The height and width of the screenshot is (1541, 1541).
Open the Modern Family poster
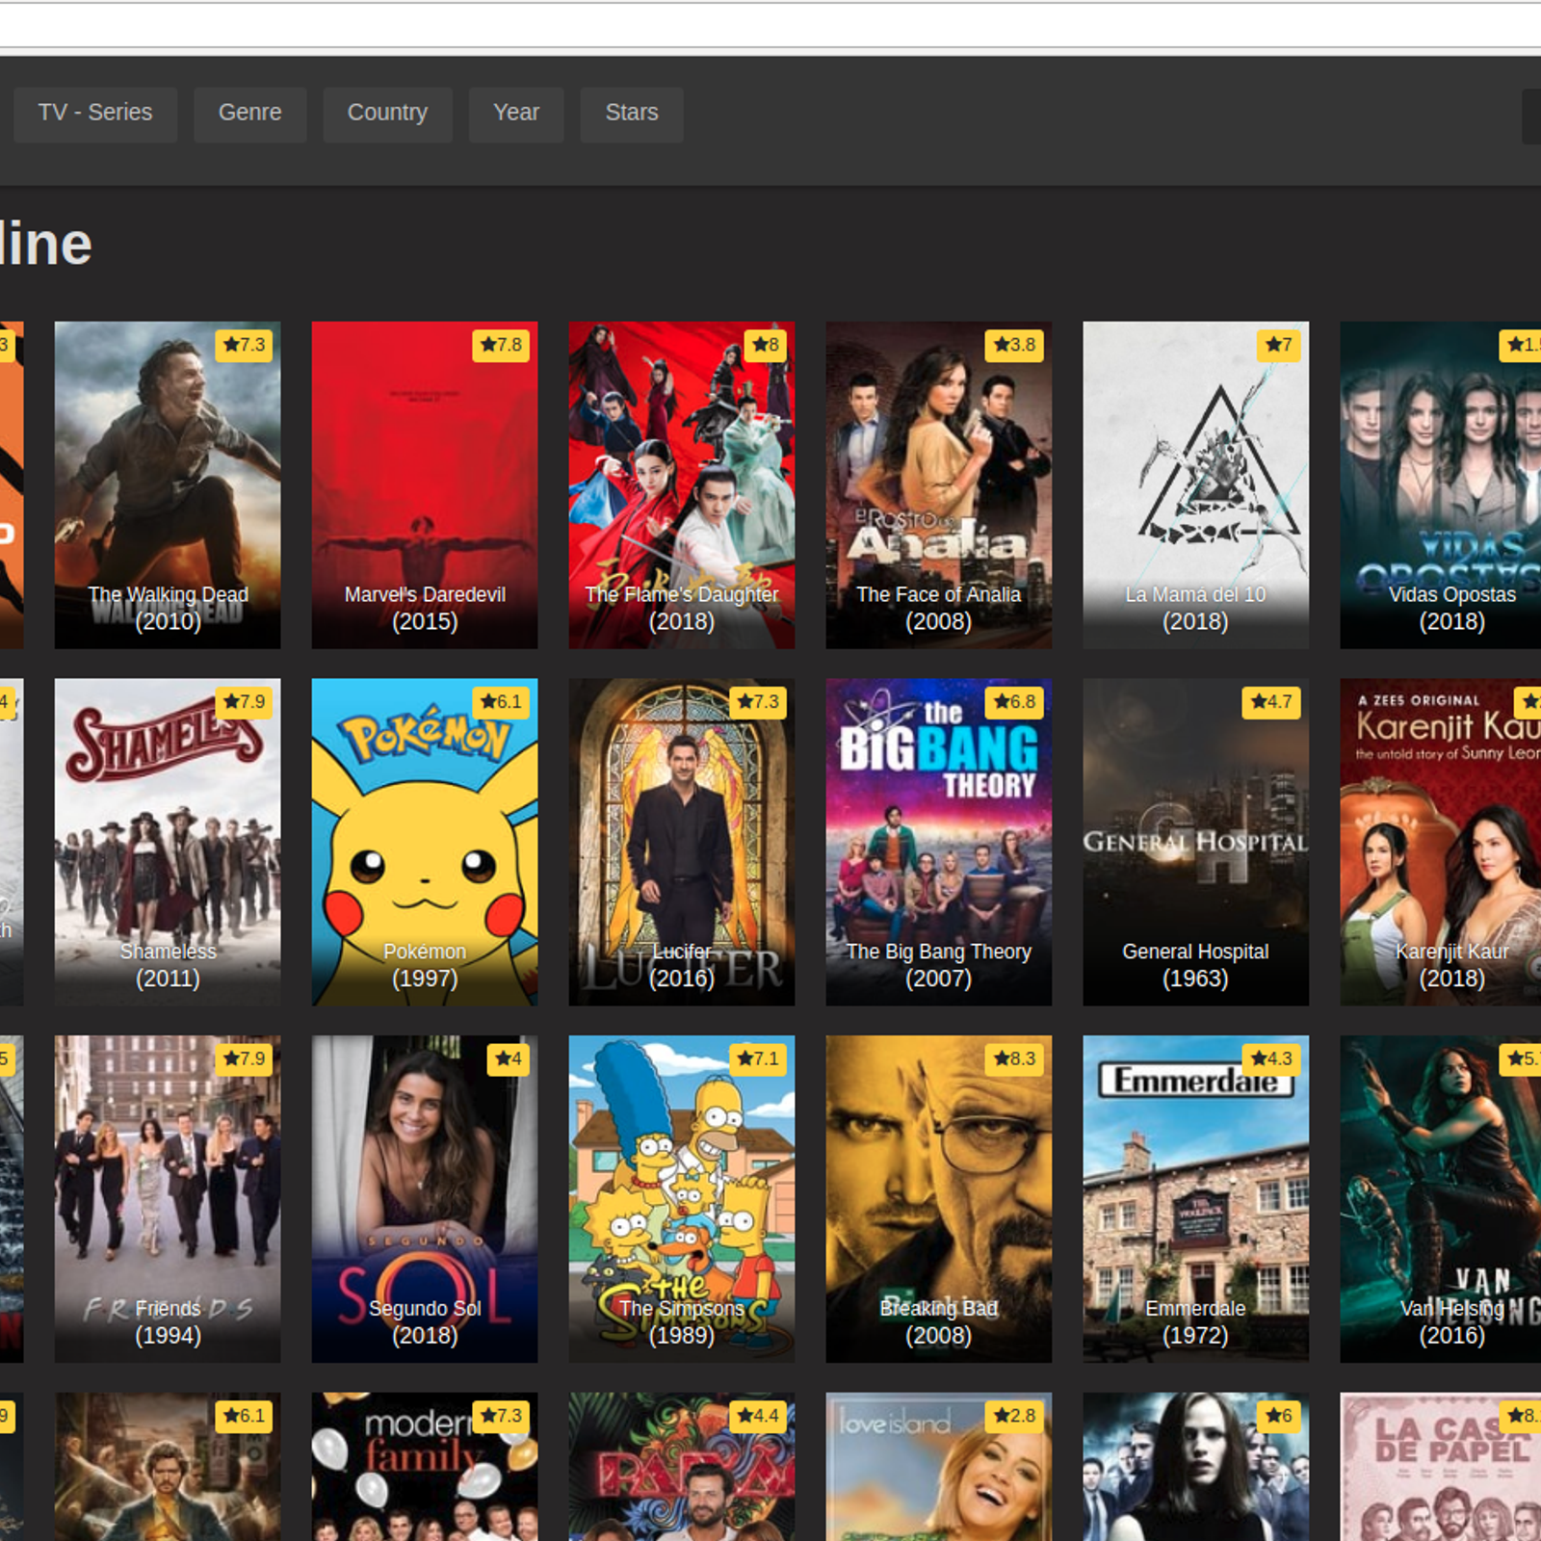point(425,1467)
